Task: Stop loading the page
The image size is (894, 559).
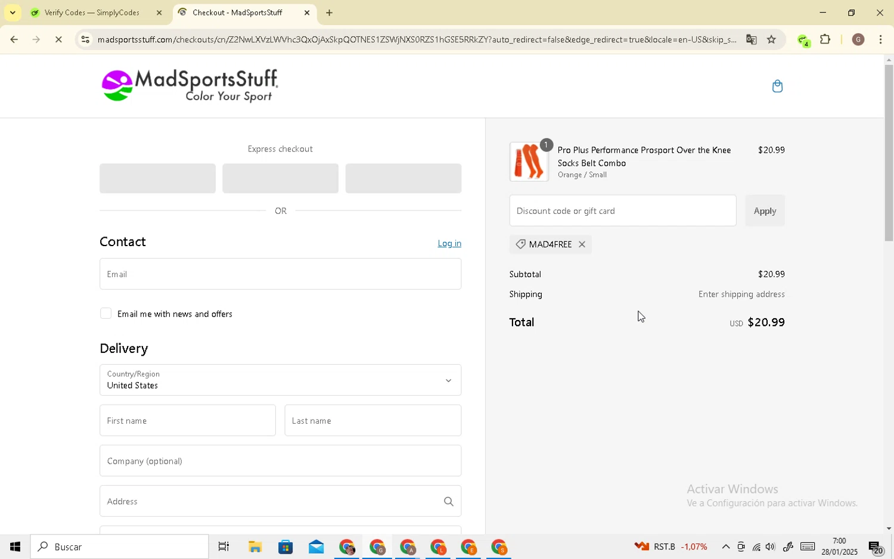Action: (x=58, y=40)
